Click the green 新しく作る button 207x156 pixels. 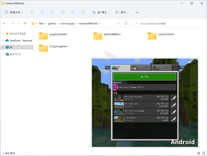click(145, 77)
